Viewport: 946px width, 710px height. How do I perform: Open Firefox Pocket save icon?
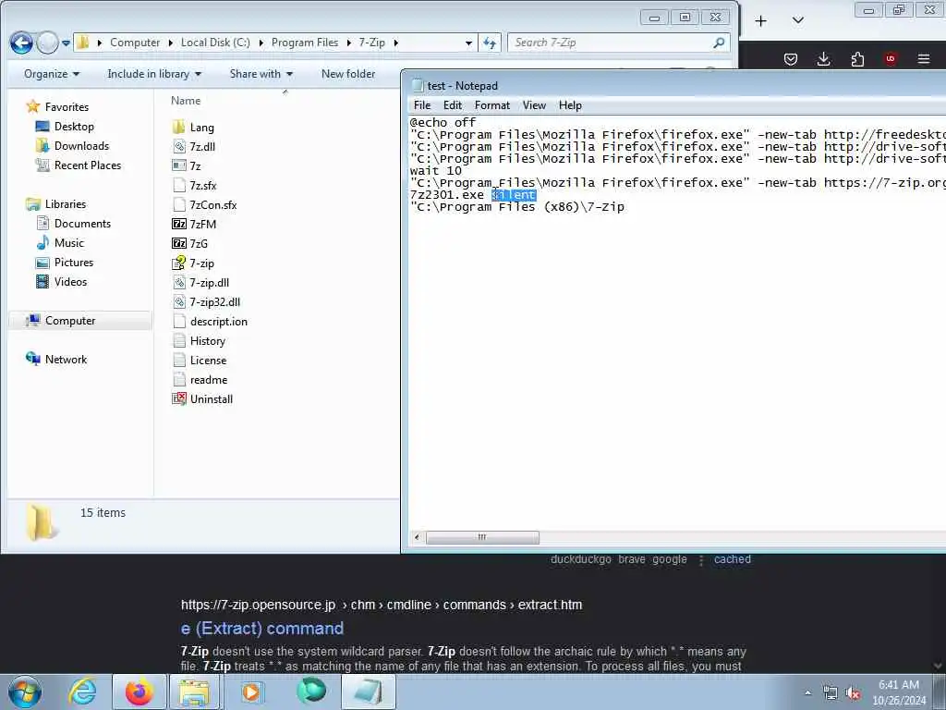(x=791, y=59)
